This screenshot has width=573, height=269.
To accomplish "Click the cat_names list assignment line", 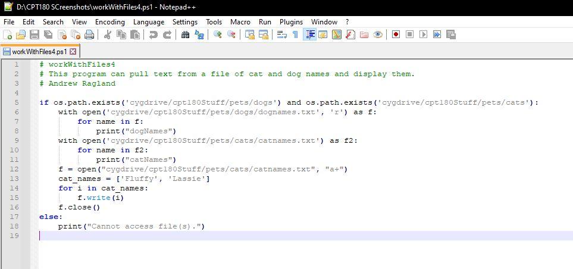I will pyautogui.click(x=134, y=179).
